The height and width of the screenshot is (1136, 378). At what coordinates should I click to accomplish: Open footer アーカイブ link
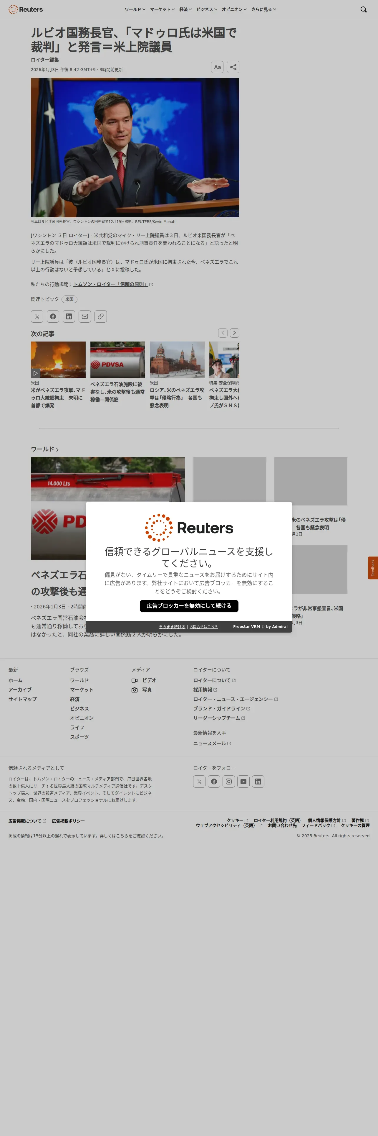20,690
